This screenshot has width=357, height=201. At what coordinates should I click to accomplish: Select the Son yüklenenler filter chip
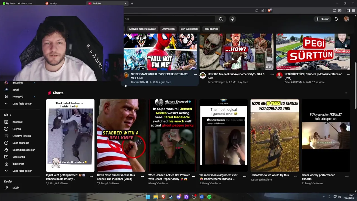[x=189, y=29]
